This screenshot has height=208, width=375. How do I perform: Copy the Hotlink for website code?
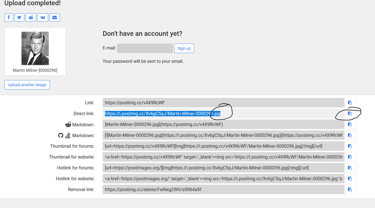tap(350, 178)
